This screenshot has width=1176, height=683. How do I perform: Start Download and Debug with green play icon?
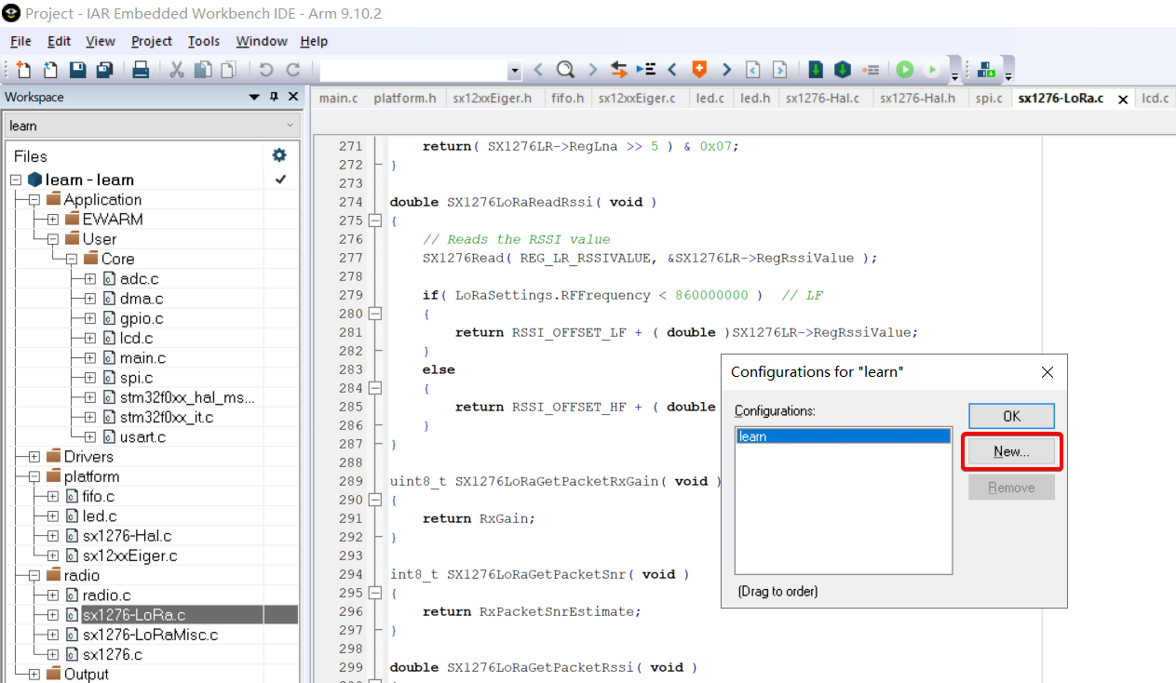[904, 70]
